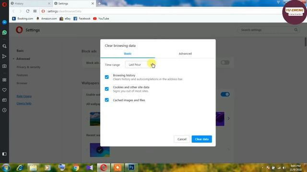The image size is (307, 172).
Task: Open Features settings section
Action: [x=22, y=75]
